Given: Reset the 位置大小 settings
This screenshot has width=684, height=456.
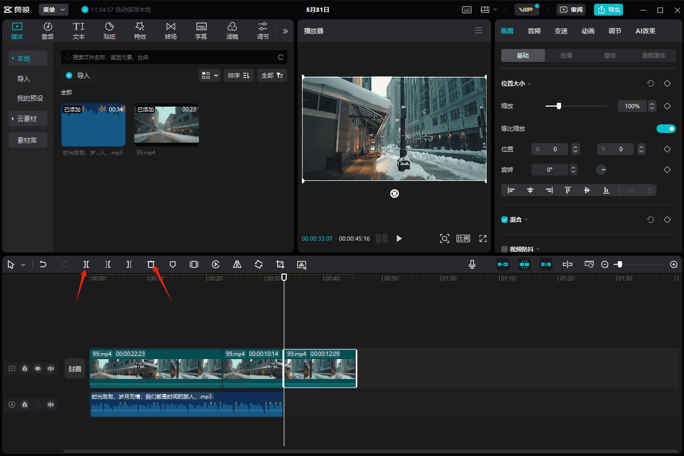Looking at the screenshot, I should pos(651,83).
